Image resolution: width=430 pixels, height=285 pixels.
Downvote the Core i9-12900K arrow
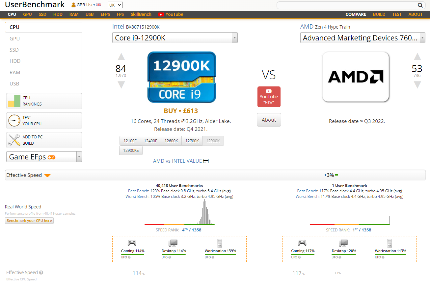click(x=121, y=85)
